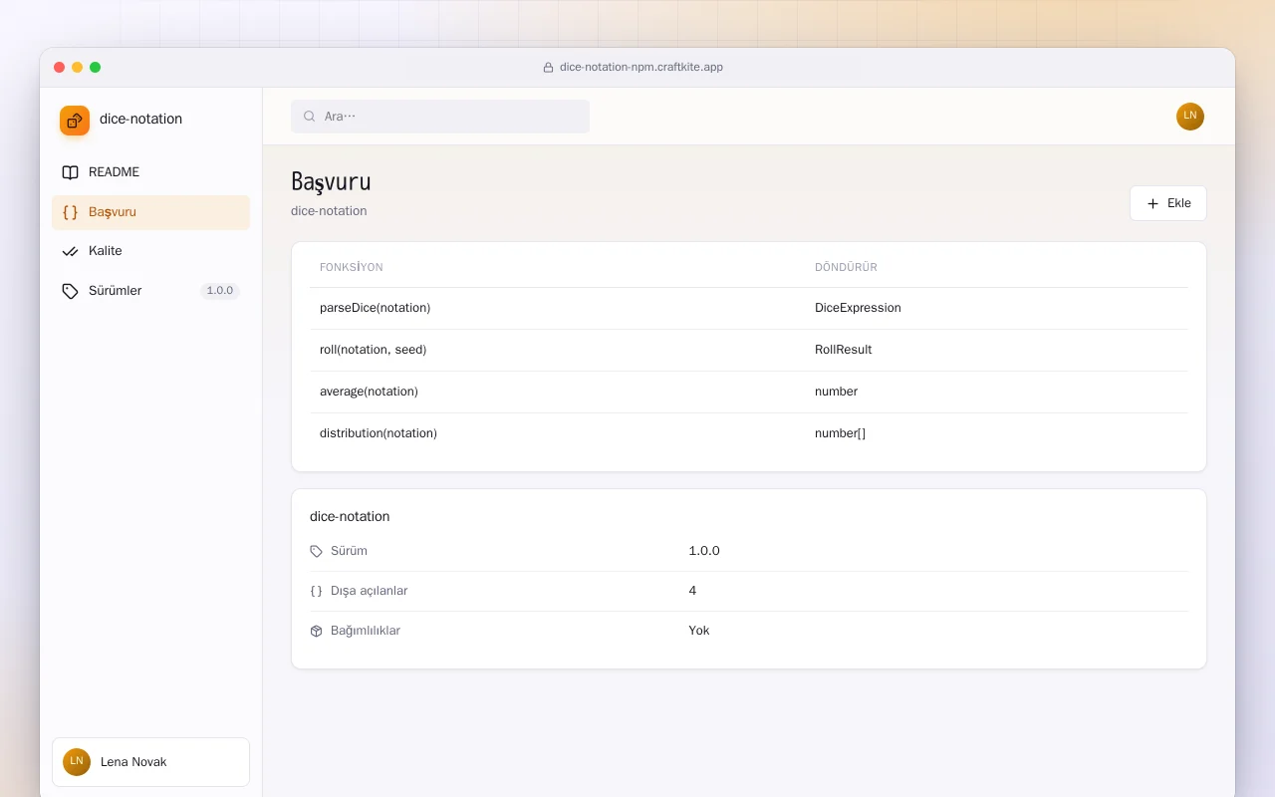This screenshot has width=1275, height=797.
Task: Go to the Kalite page
Action: pos(150,251)
